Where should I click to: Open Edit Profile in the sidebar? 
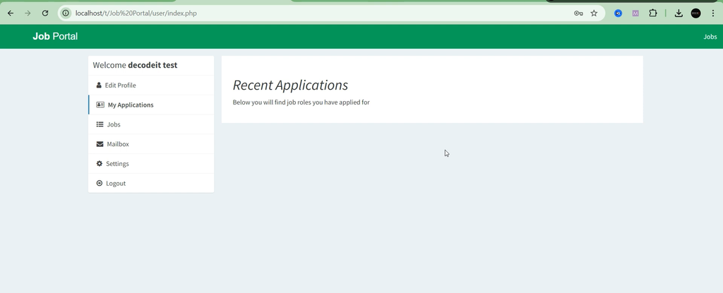click(151, 85)
